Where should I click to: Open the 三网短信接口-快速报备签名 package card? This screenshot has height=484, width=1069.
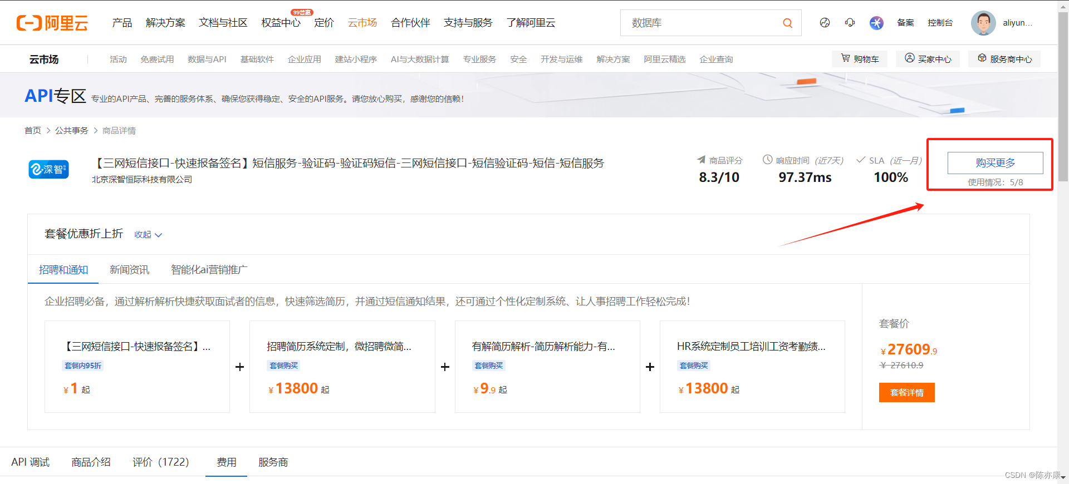(137, 367)
